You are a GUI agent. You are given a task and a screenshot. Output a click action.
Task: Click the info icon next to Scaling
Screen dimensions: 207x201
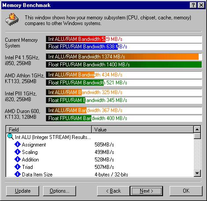click(18, 152)
